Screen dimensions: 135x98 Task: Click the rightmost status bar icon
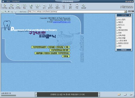click(x=131, y=94)
